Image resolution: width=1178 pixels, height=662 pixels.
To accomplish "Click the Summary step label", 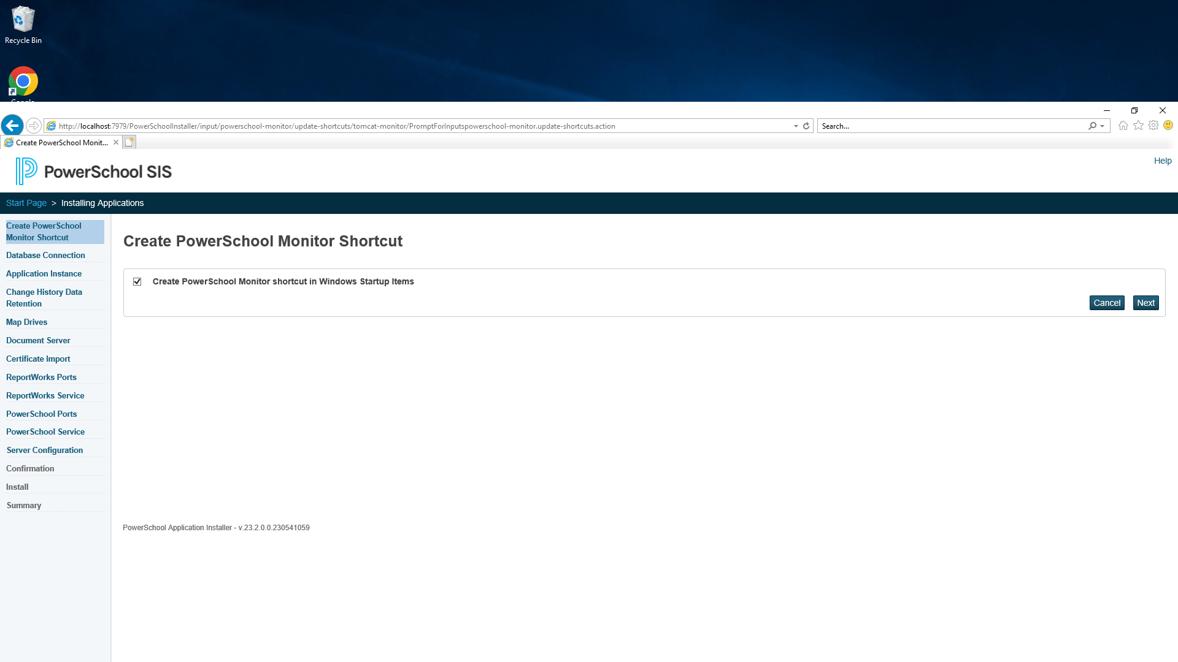I will 23,506.
